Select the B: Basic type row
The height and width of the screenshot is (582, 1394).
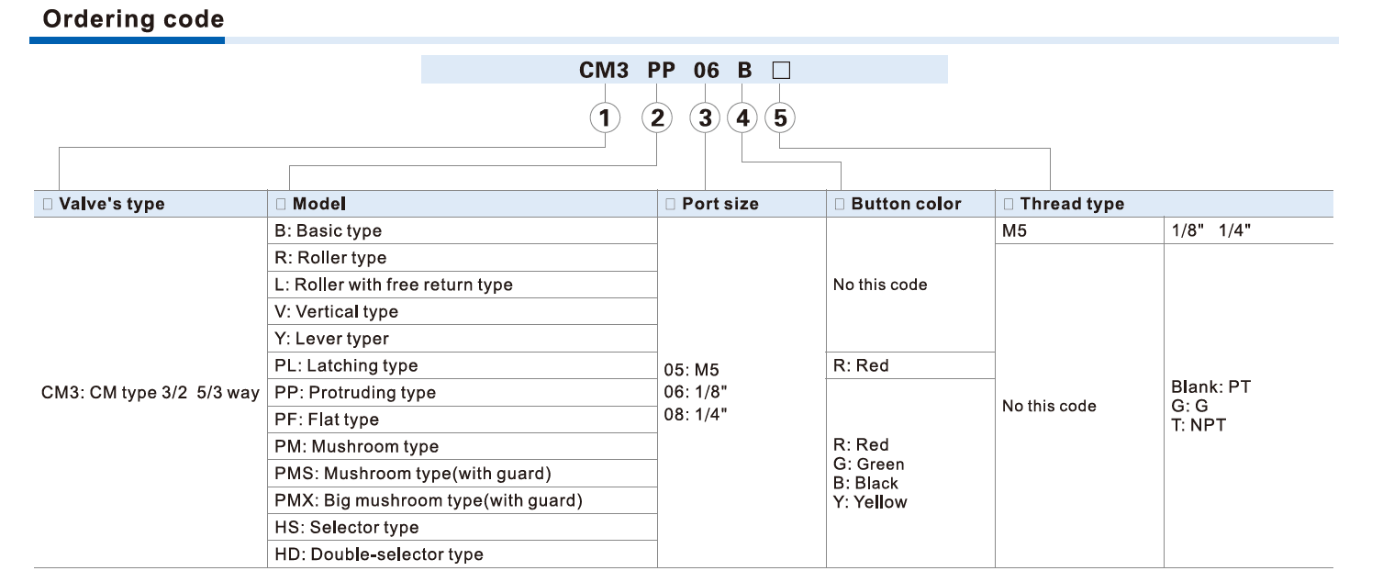tap(328, 231)
